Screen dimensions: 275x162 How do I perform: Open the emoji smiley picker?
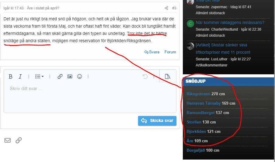pyautogui.click(x=79, y=76)
